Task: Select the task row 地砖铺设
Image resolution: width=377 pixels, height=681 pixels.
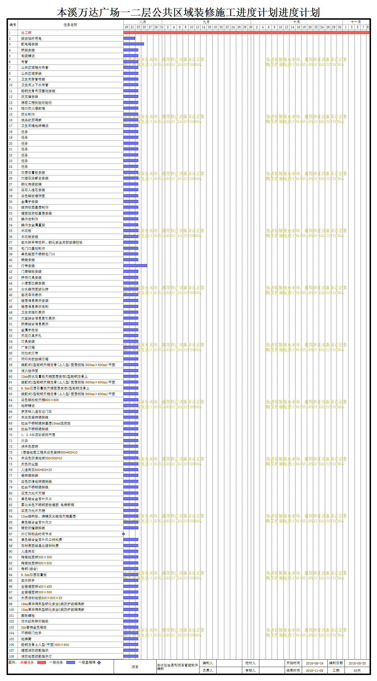Action: click(x=65, y=406)
